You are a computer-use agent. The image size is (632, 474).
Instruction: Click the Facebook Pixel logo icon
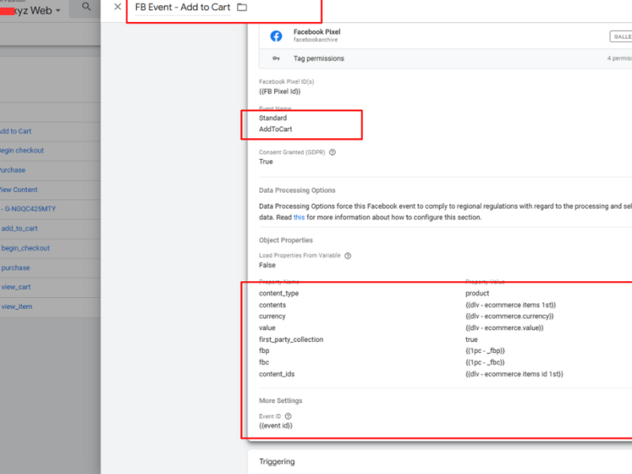click(276, 36)
